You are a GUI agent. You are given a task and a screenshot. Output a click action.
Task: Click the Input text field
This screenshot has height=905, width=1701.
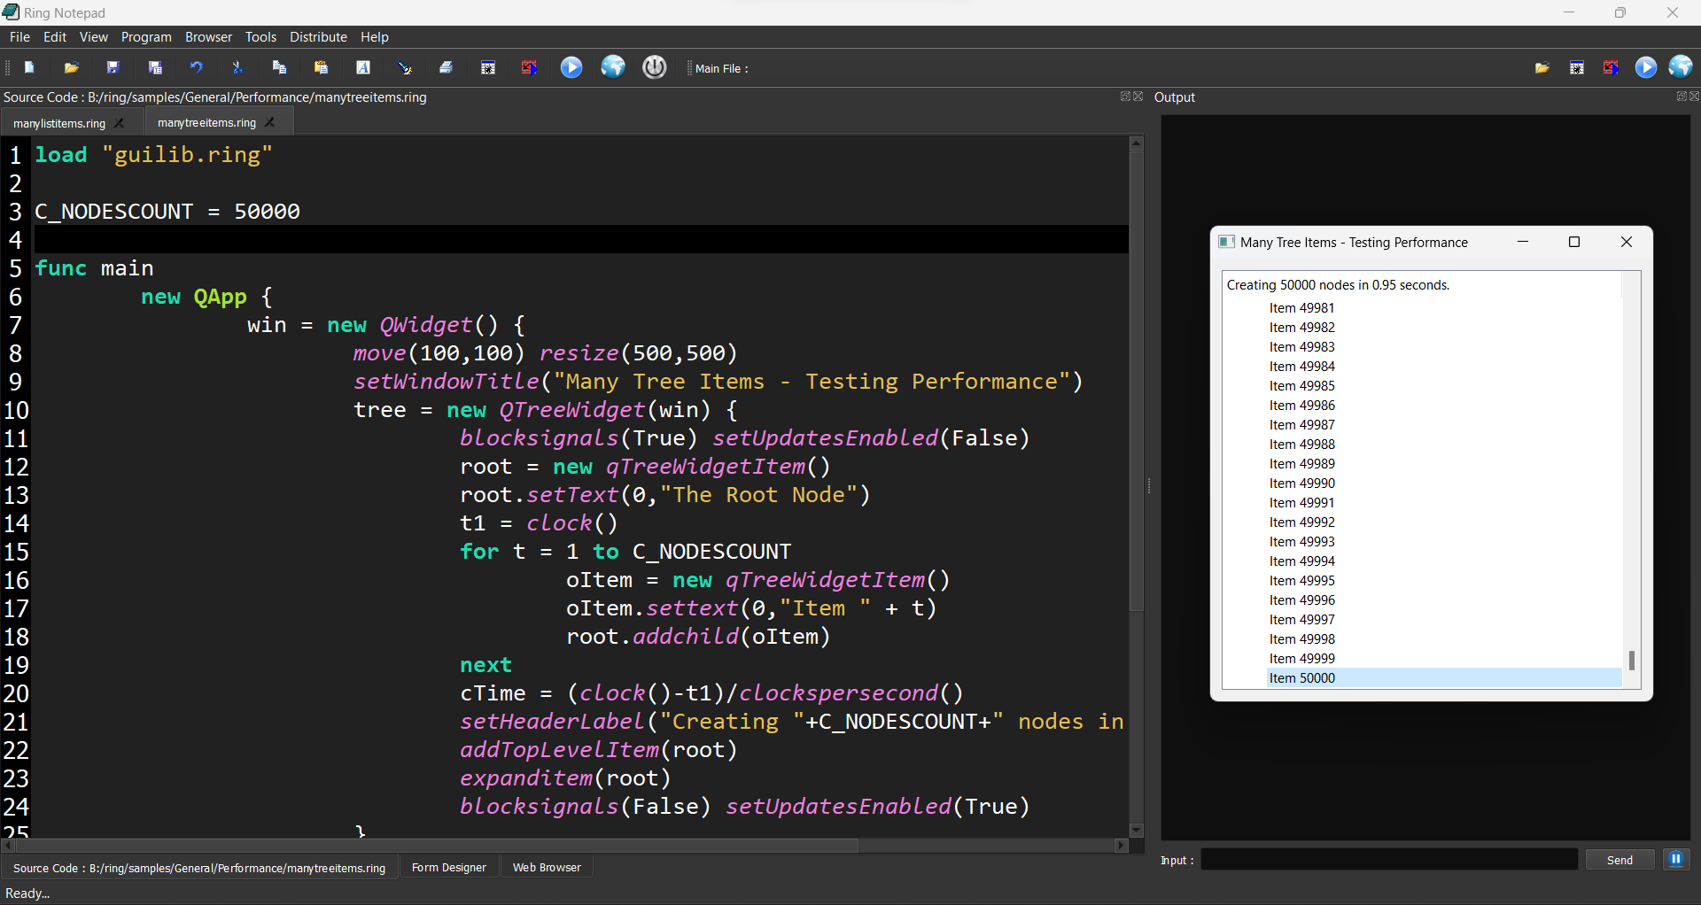tap(1389, 860)
